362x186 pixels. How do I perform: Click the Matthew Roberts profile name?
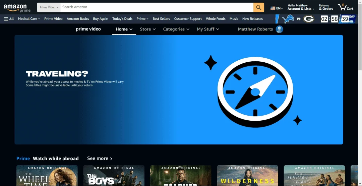[255, 29]
